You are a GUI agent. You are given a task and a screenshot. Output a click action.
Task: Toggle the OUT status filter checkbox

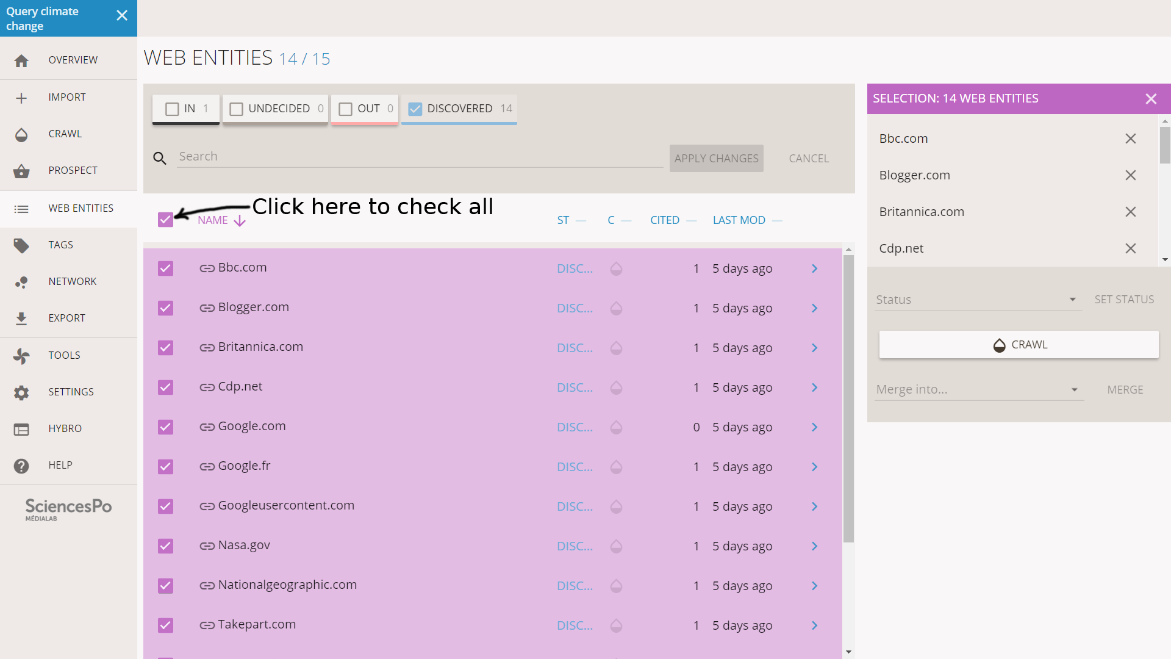pos(345,109)
